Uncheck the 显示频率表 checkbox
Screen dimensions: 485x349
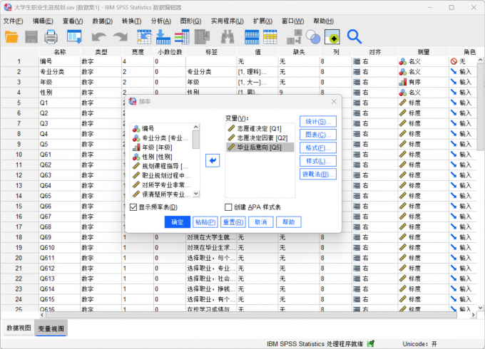pos(133,207)
